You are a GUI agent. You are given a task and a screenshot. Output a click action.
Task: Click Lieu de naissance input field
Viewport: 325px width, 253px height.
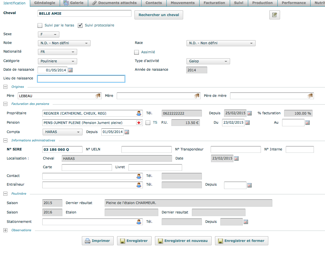click(x=81, y=79)
